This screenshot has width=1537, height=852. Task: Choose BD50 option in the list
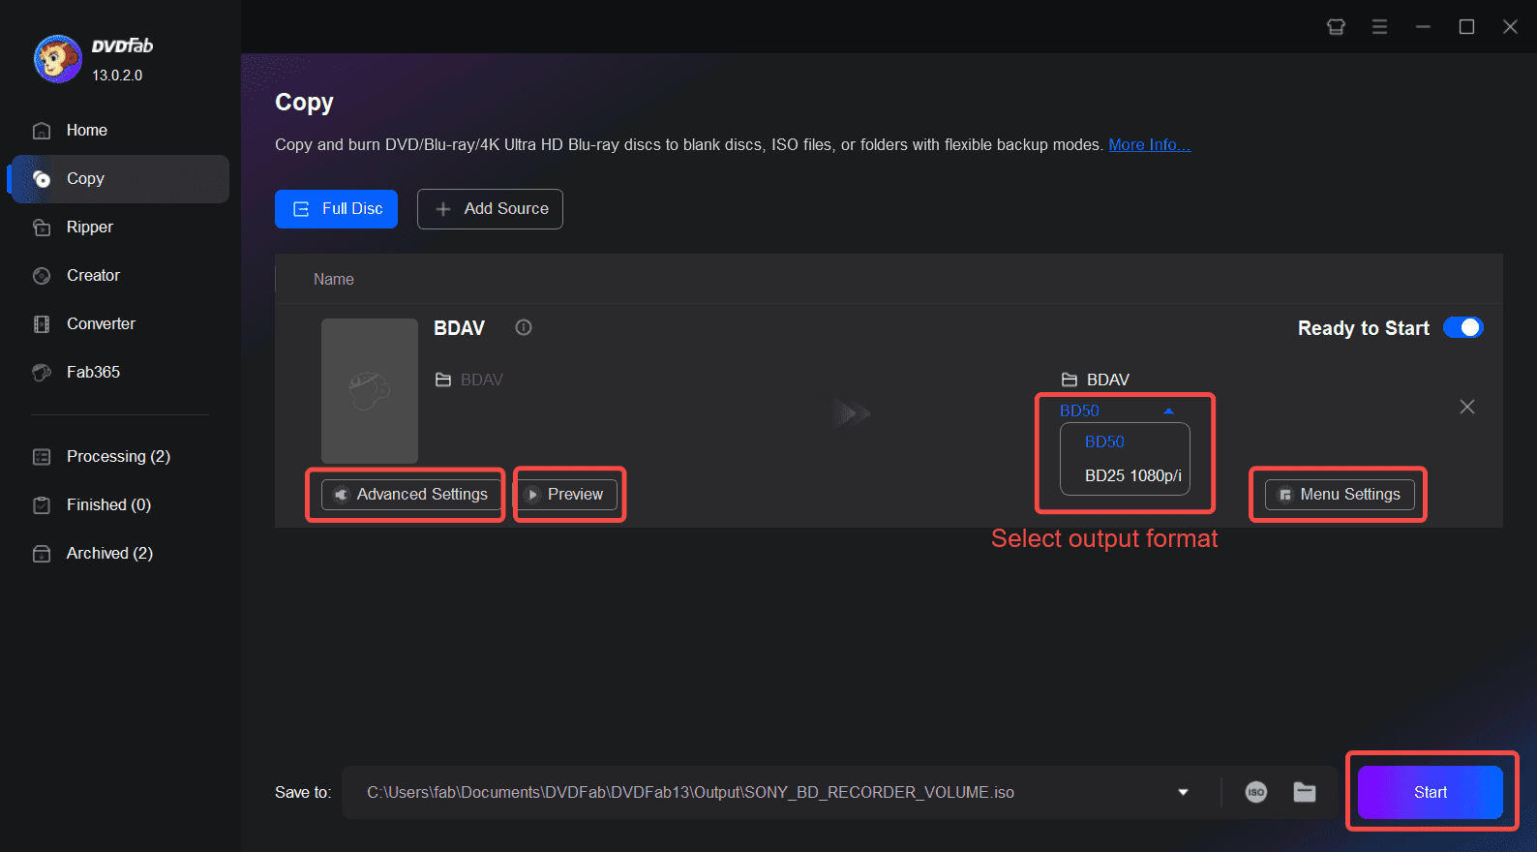coord(1104,441)
